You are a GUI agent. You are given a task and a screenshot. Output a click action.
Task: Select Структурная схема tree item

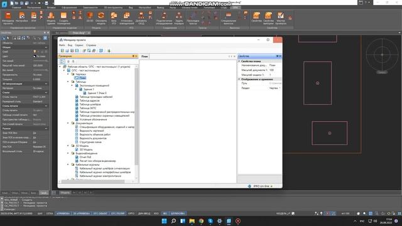click(90, 142)
